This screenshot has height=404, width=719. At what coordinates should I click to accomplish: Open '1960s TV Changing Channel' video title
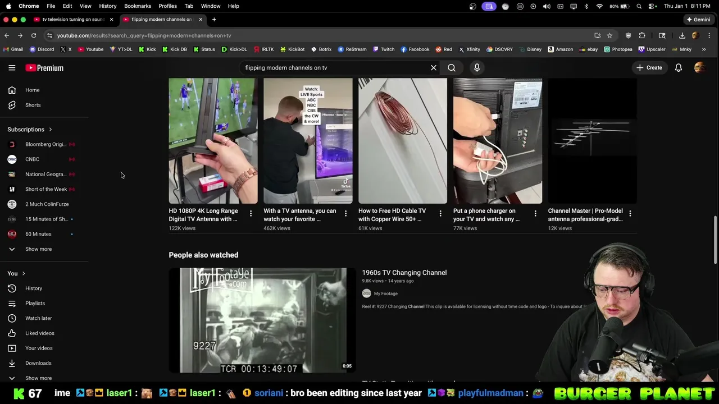point(404,273)
